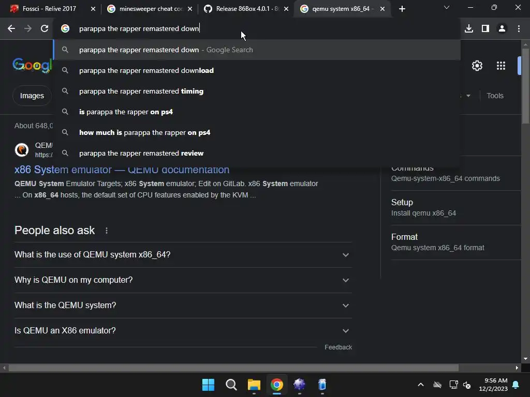Select suggestion 'how much is parappa the rapper on ps4'
This screenshot has width=530, height=397.
point(257,133)
